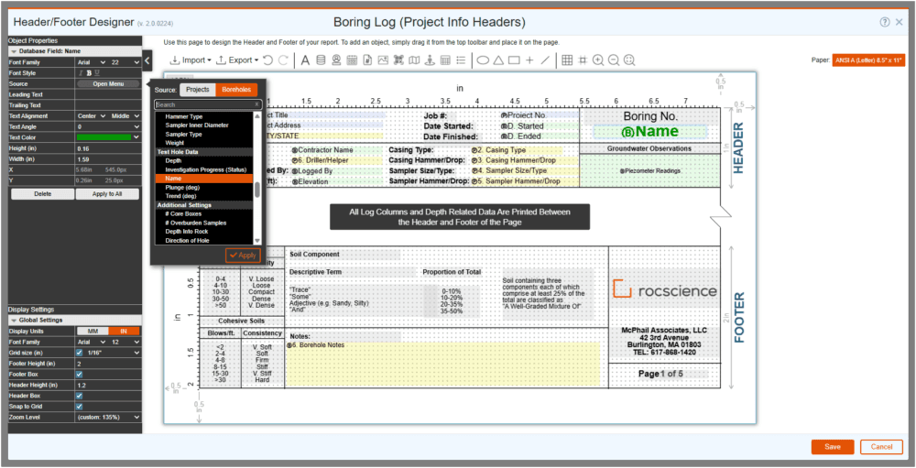
Task: Click the Undo arrow in the toolbar
Action: pos(268,60)
